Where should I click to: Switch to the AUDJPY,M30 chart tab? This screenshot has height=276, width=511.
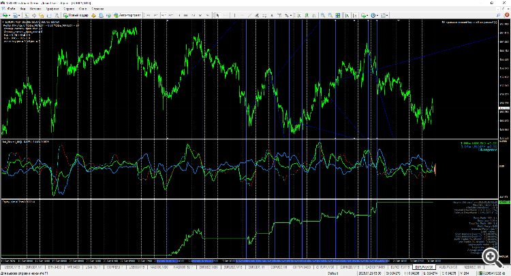(448, 267)
